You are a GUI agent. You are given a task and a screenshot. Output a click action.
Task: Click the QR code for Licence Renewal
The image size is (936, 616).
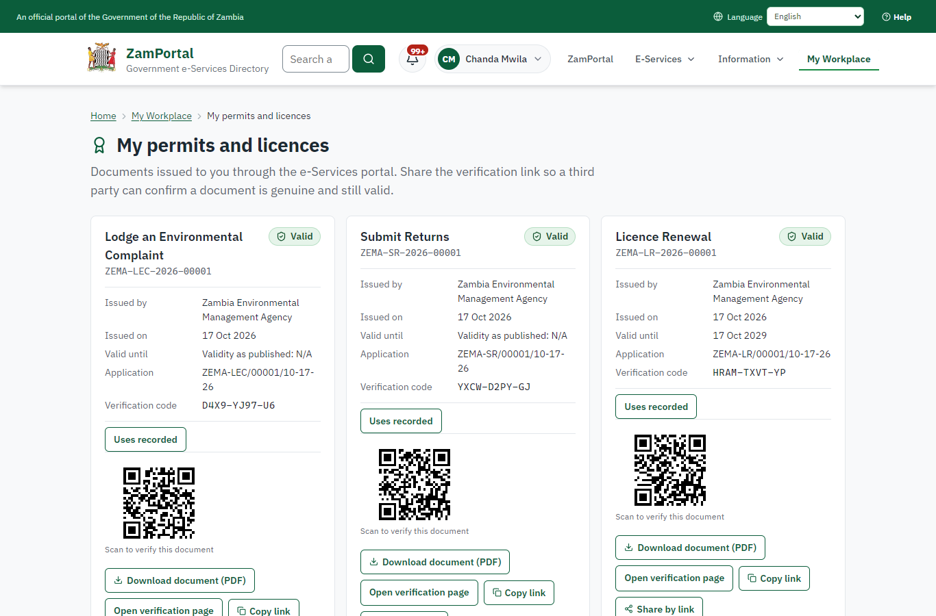tap(670, 470)
